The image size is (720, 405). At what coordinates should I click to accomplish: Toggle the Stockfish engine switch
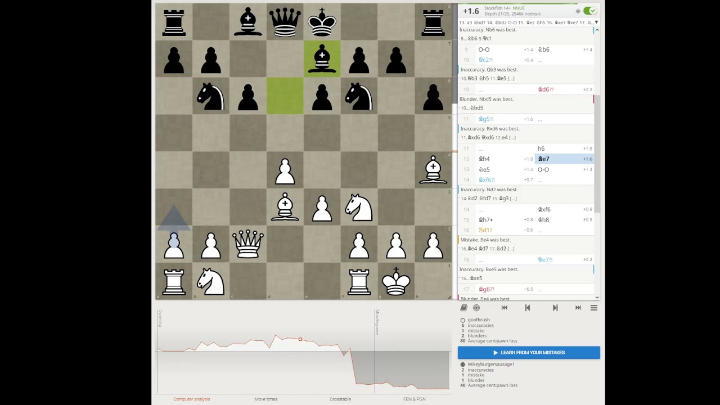pos(590,11)
